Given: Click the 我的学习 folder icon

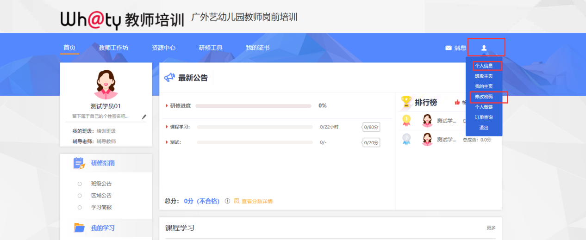Looking at the screenshot, I should [79, 228].
